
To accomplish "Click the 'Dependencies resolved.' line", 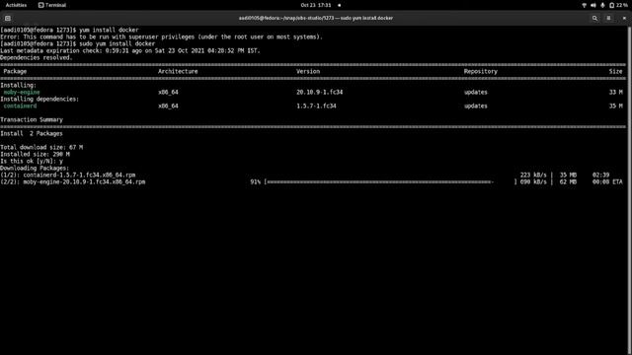I will tap(37, 57).
